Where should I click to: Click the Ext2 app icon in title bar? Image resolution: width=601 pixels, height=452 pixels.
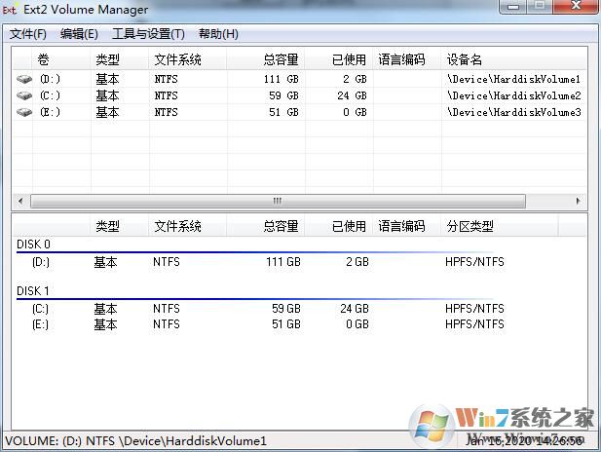click(9, 9)
